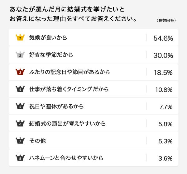
Task: Click the black rank 4 crown icon
Action: coord(20,89)
